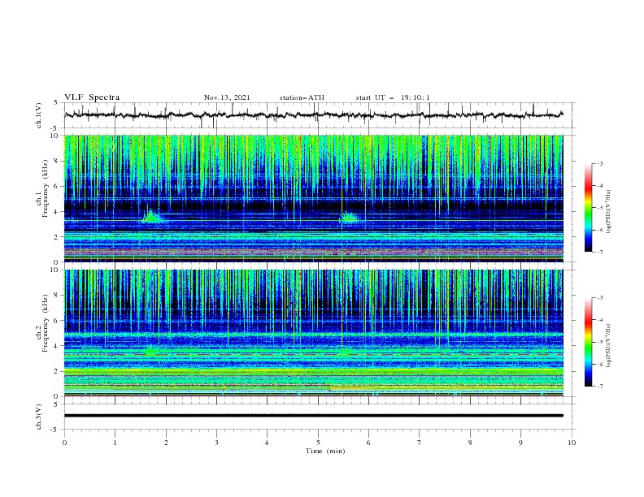Screen dimensions: 644x497
Task: Click time axis tick label '8'
Action: point(470,443)
